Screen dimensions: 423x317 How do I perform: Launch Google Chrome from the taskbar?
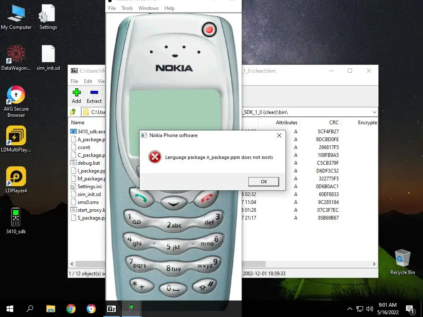tap(71, 309)
